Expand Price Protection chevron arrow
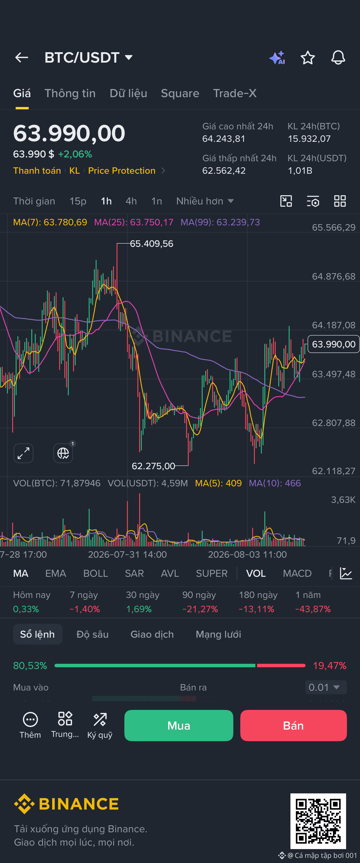The image size is (360, 863). (163, 171)
